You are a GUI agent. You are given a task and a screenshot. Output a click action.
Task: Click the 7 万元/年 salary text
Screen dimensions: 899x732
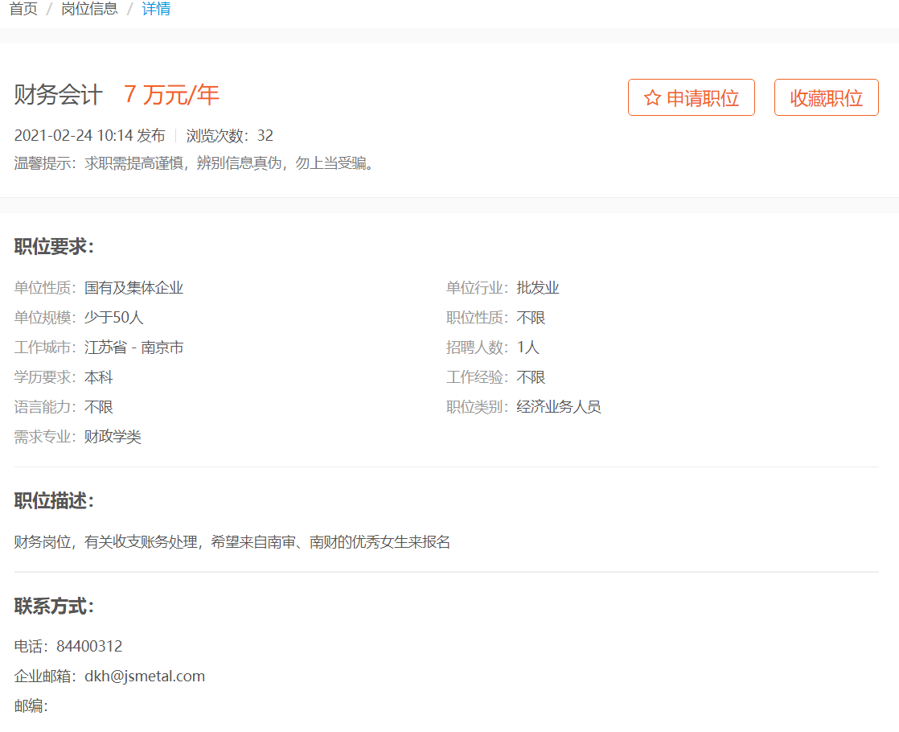(x=171, y=95)
